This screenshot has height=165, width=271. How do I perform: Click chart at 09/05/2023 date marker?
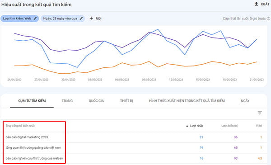click(149, 80)
